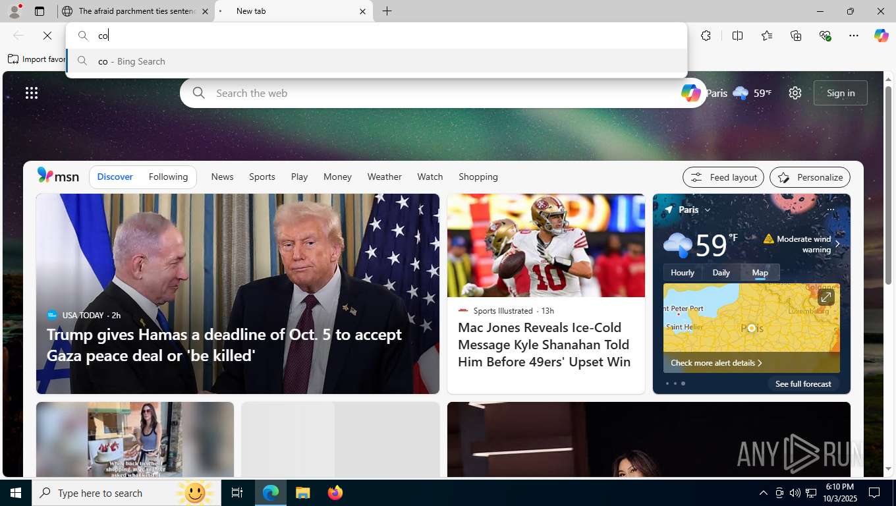896x506 pixels.
Task: Open the browser profile icon
Action: coord(14,11)
